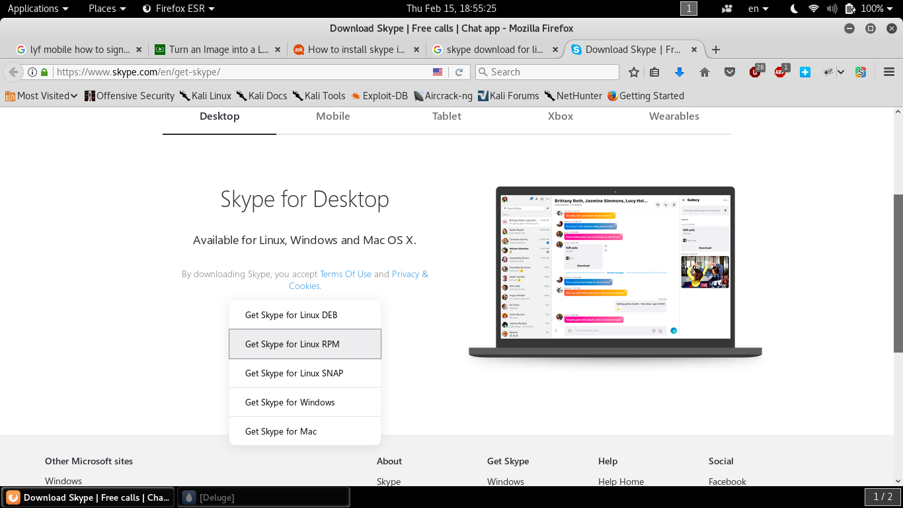Image resolution: width=903 pixels, height=508 pixels.
Task: Open the Kali Tools bookmark
Action: pos(319,96)
